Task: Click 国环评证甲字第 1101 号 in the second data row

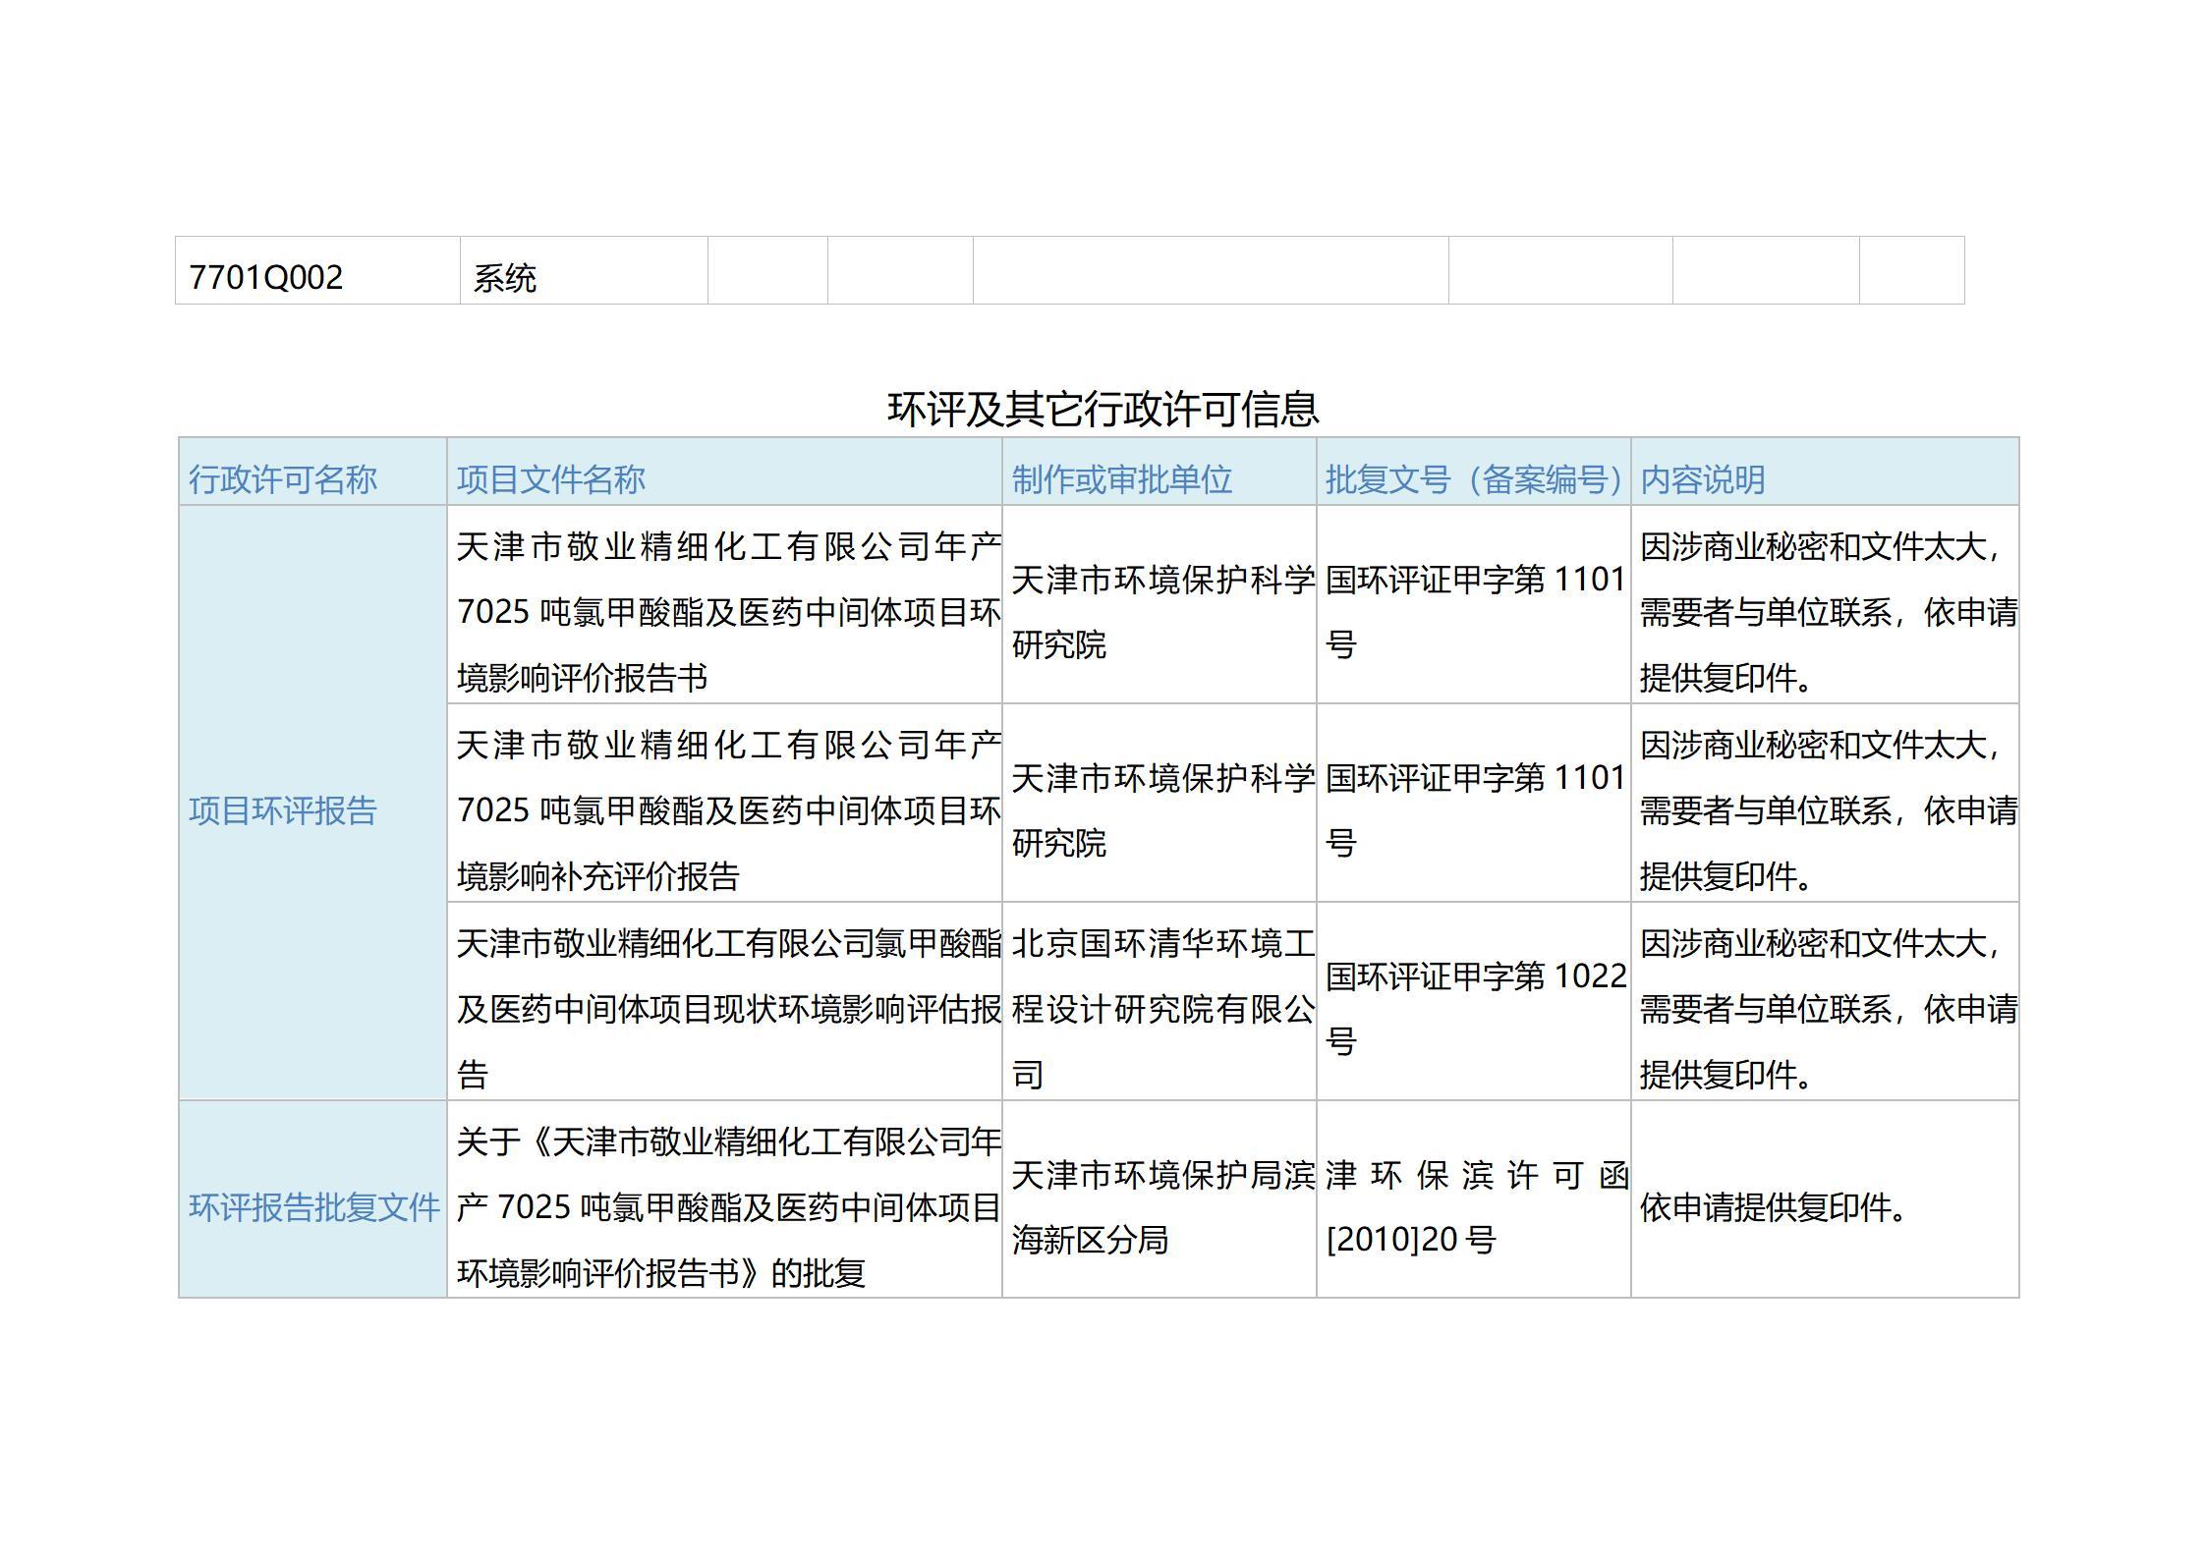Action: pyautogui.click(x=1476, y=810)
